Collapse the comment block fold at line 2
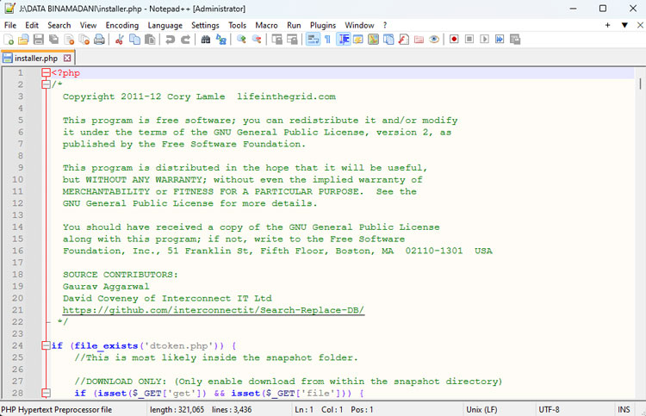Image resolution: width=646 pixels, height=416 pixels. tap(46, 84)
